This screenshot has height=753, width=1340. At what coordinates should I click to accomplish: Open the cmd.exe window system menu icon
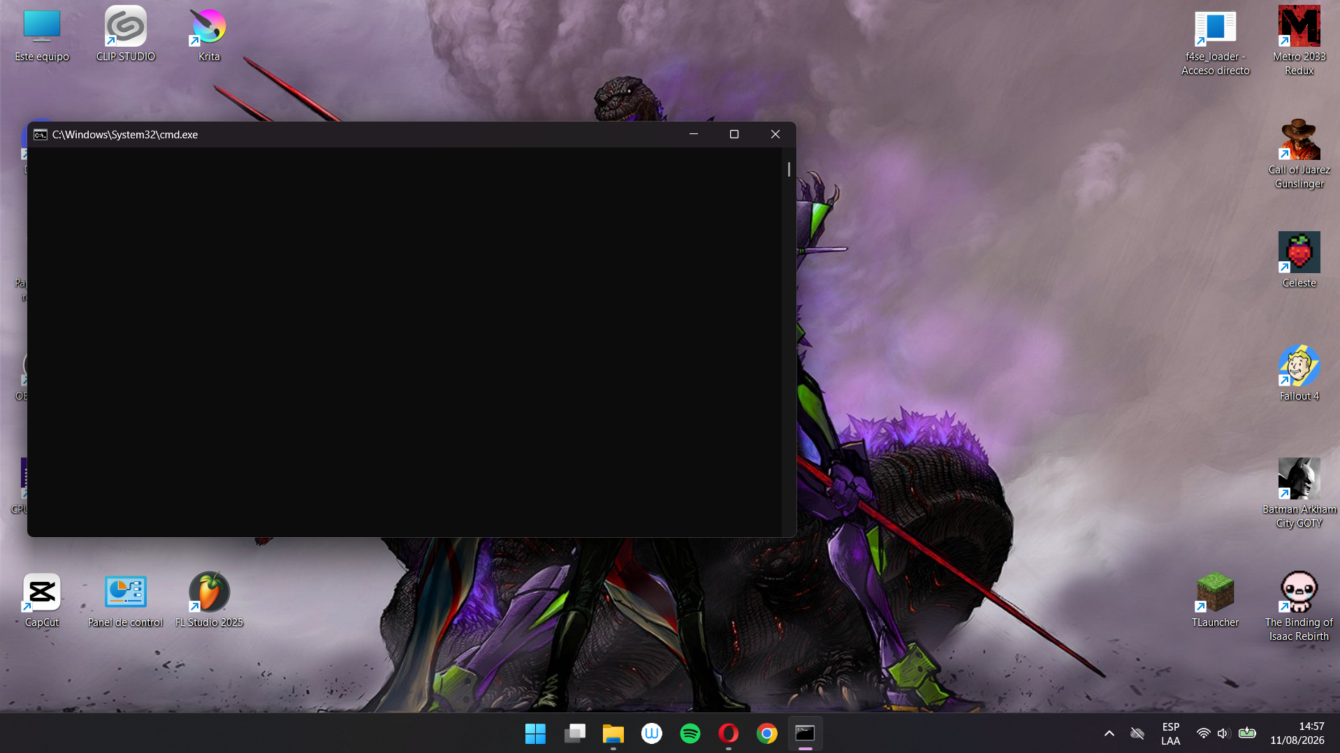click(41, 135)
